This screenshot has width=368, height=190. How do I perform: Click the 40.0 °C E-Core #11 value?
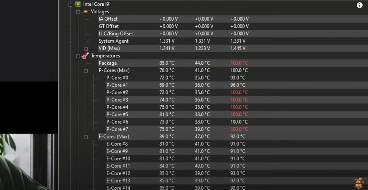coord(202,166)
